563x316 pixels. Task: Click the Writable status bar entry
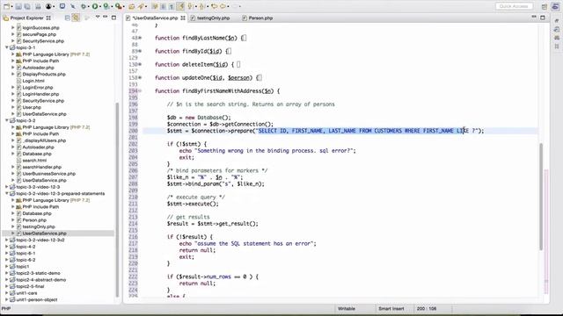[x=347, y=308]
